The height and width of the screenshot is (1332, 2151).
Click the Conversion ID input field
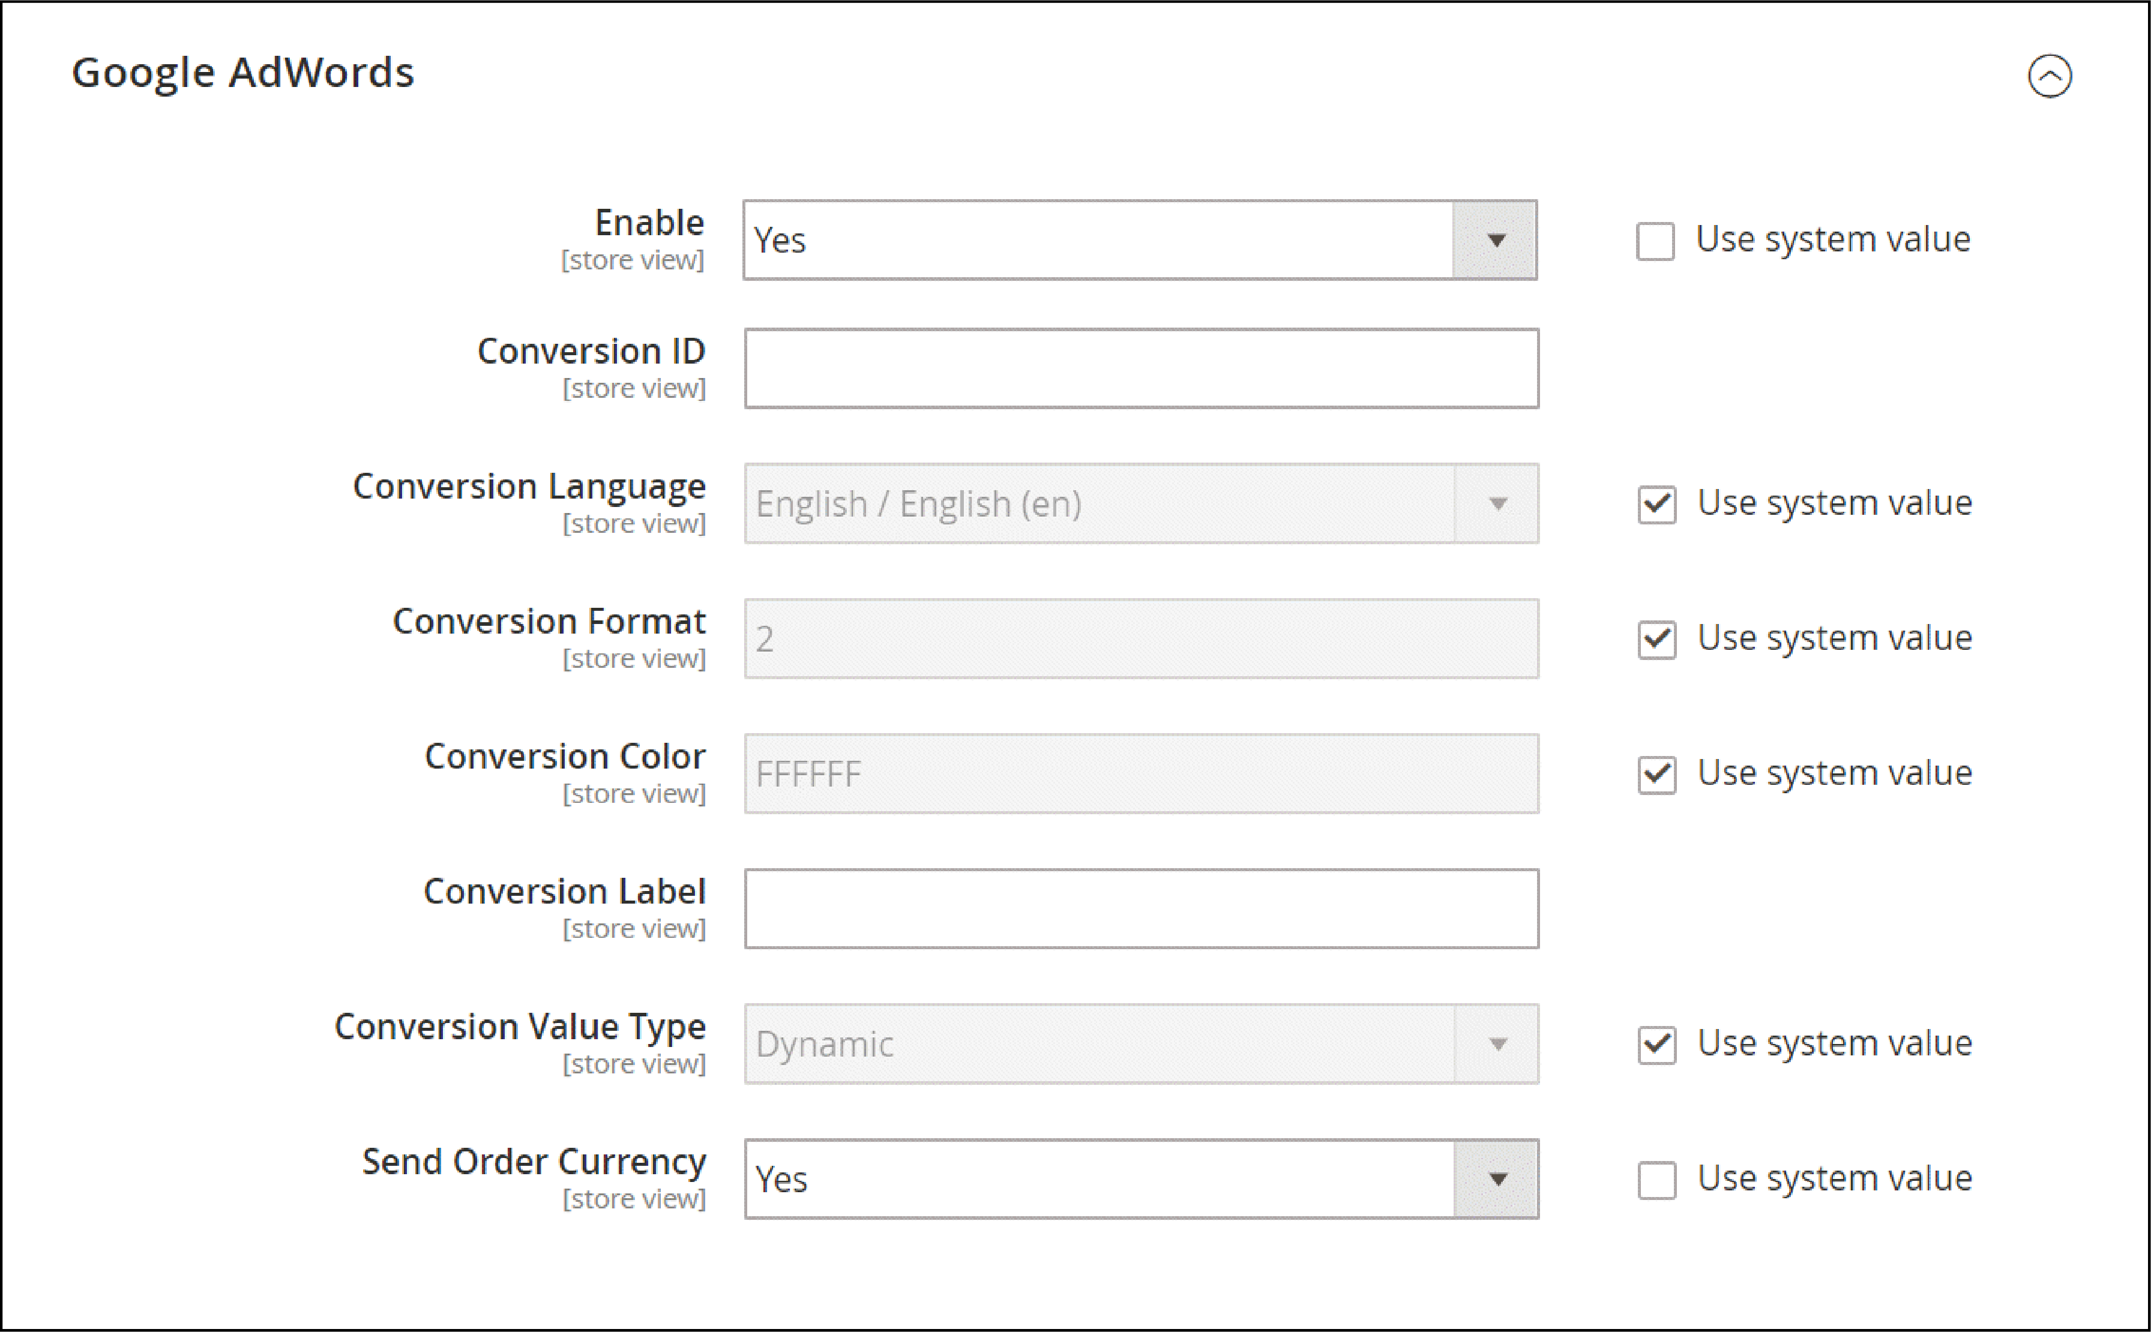tap(1141, 368)
